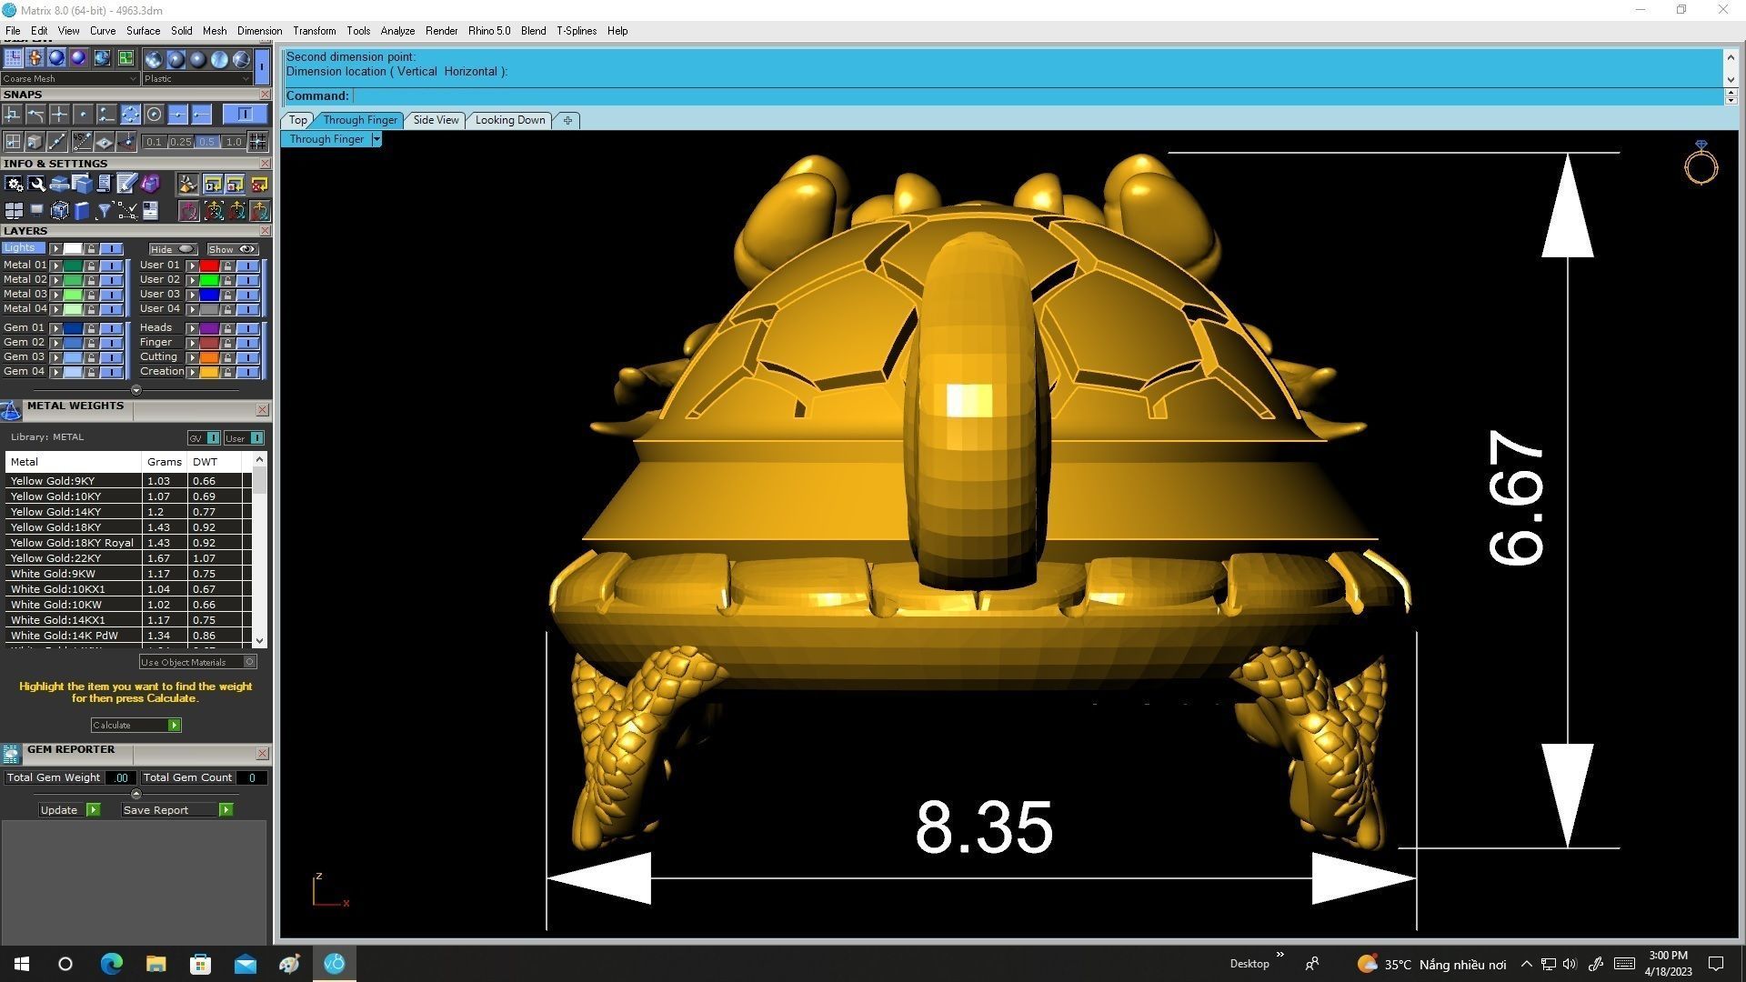Click the printer icon in Info & Settings
This screenshot has width=1746, height=982.
[x=59, y=185]
